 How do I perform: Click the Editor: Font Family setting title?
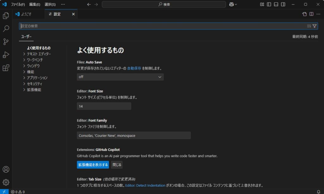tap(92, 121)
